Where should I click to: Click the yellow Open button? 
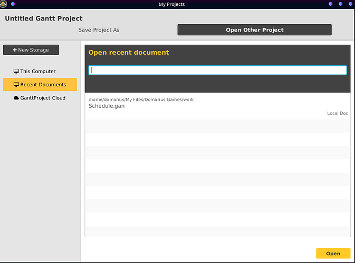point(333,254)
